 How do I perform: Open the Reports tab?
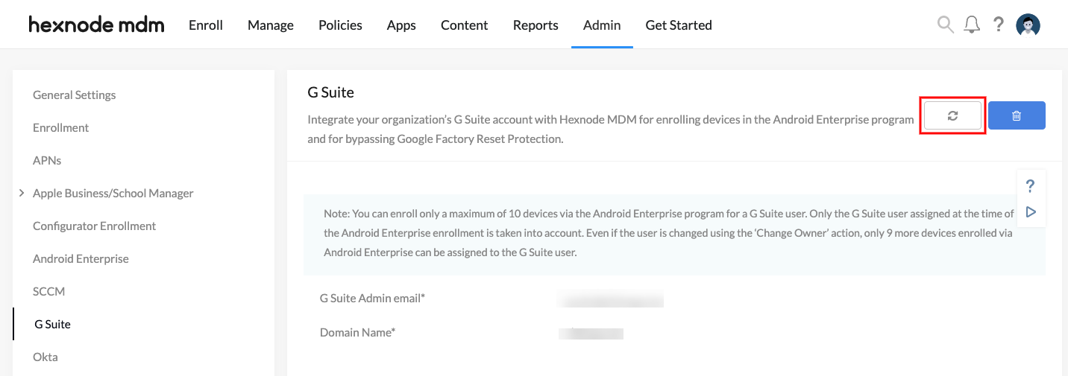(535, 25)
